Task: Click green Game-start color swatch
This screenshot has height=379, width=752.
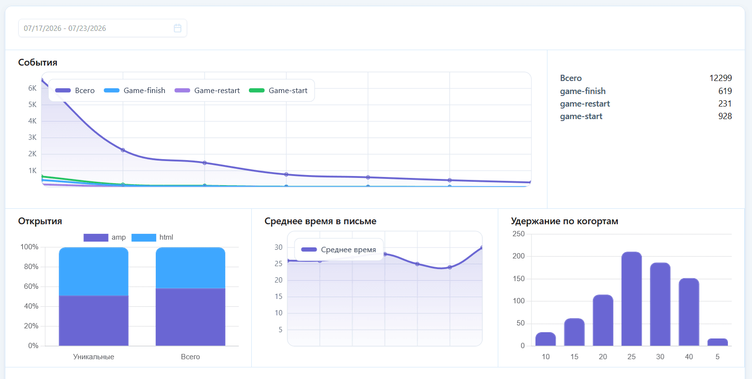Action: pos(257,91)
